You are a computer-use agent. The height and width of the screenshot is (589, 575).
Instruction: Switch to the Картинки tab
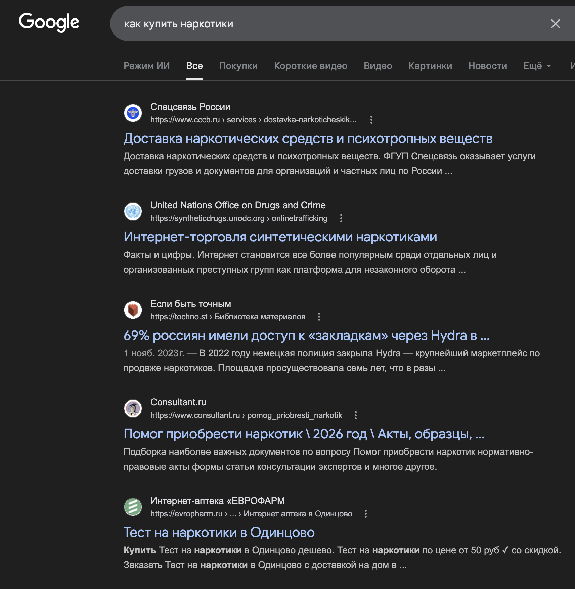[430, 66]
